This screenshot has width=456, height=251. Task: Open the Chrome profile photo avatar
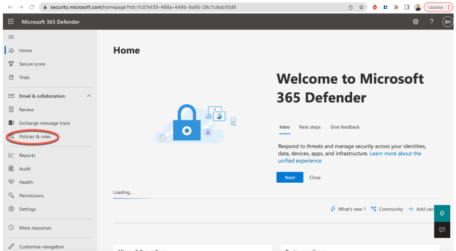pos(418,7)
